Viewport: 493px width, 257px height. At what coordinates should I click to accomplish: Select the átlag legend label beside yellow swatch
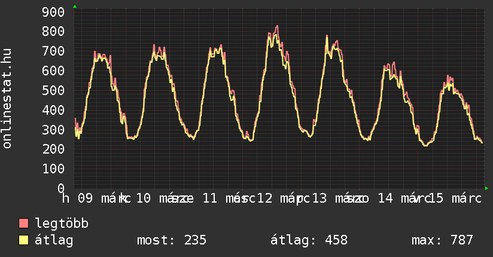[54, 240]
